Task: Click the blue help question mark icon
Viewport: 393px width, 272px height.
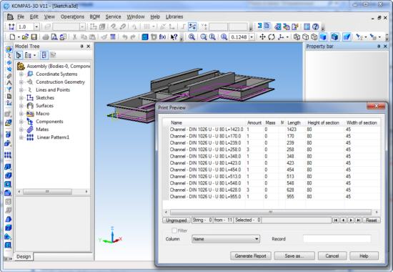Action: click(316, 26)
